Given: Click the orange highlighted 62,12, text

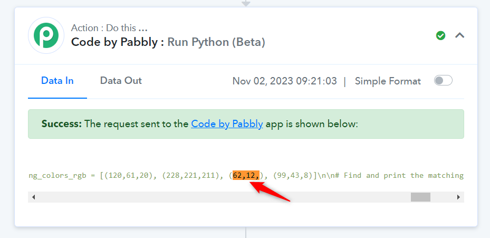Looking at the screenshot, I should coord(246,175).
